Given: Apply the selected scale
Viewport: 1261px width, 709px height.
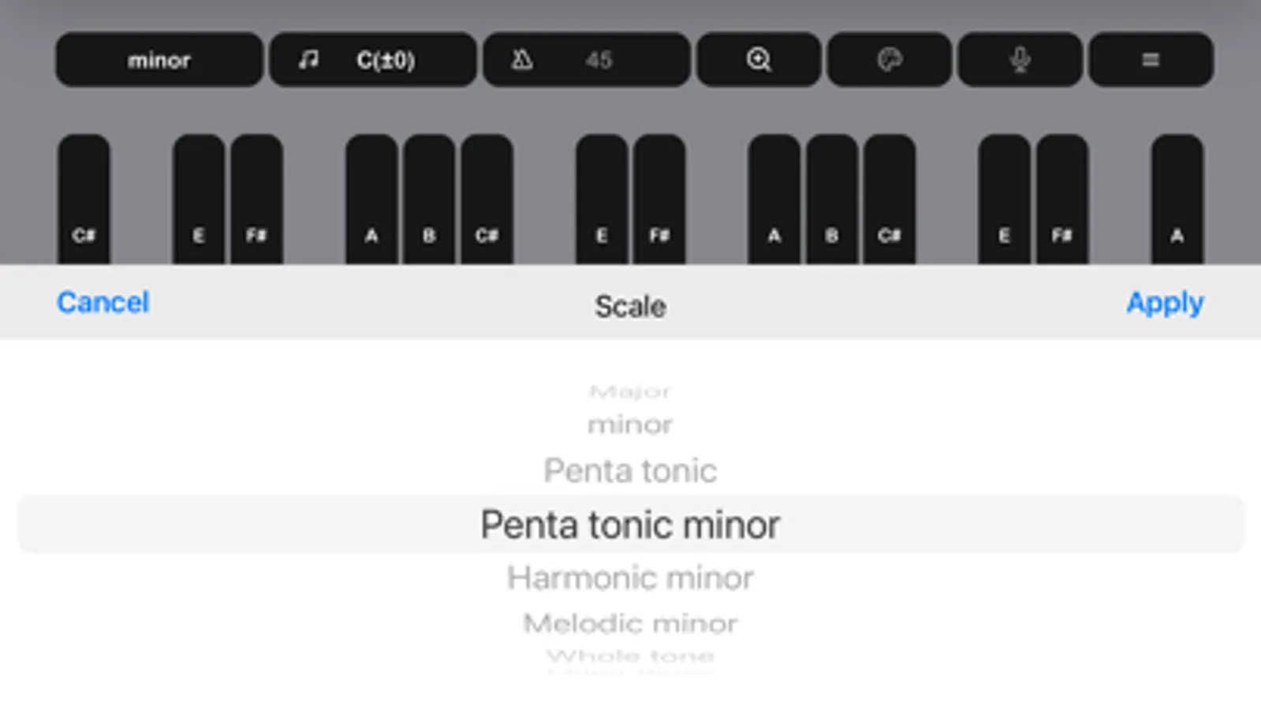Looking at the screenshot, I should click(1164, 303).
